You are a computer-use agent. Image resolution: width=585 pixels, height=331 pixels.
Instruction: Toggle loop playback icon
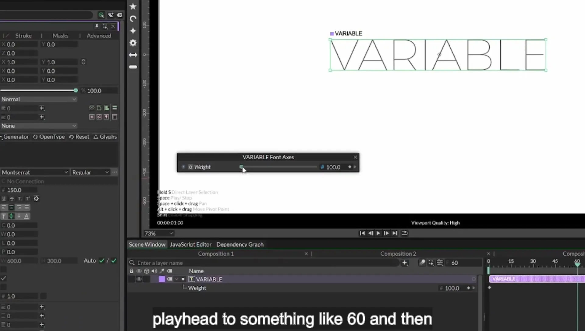pos(404,233)
